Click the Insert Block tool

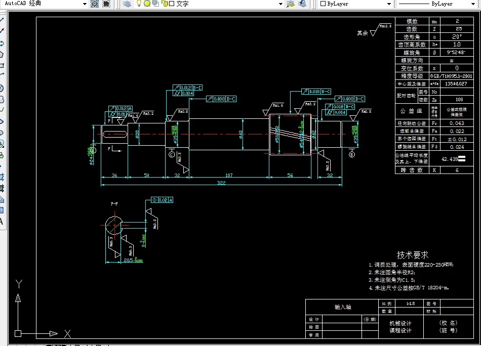coord(2,144)
